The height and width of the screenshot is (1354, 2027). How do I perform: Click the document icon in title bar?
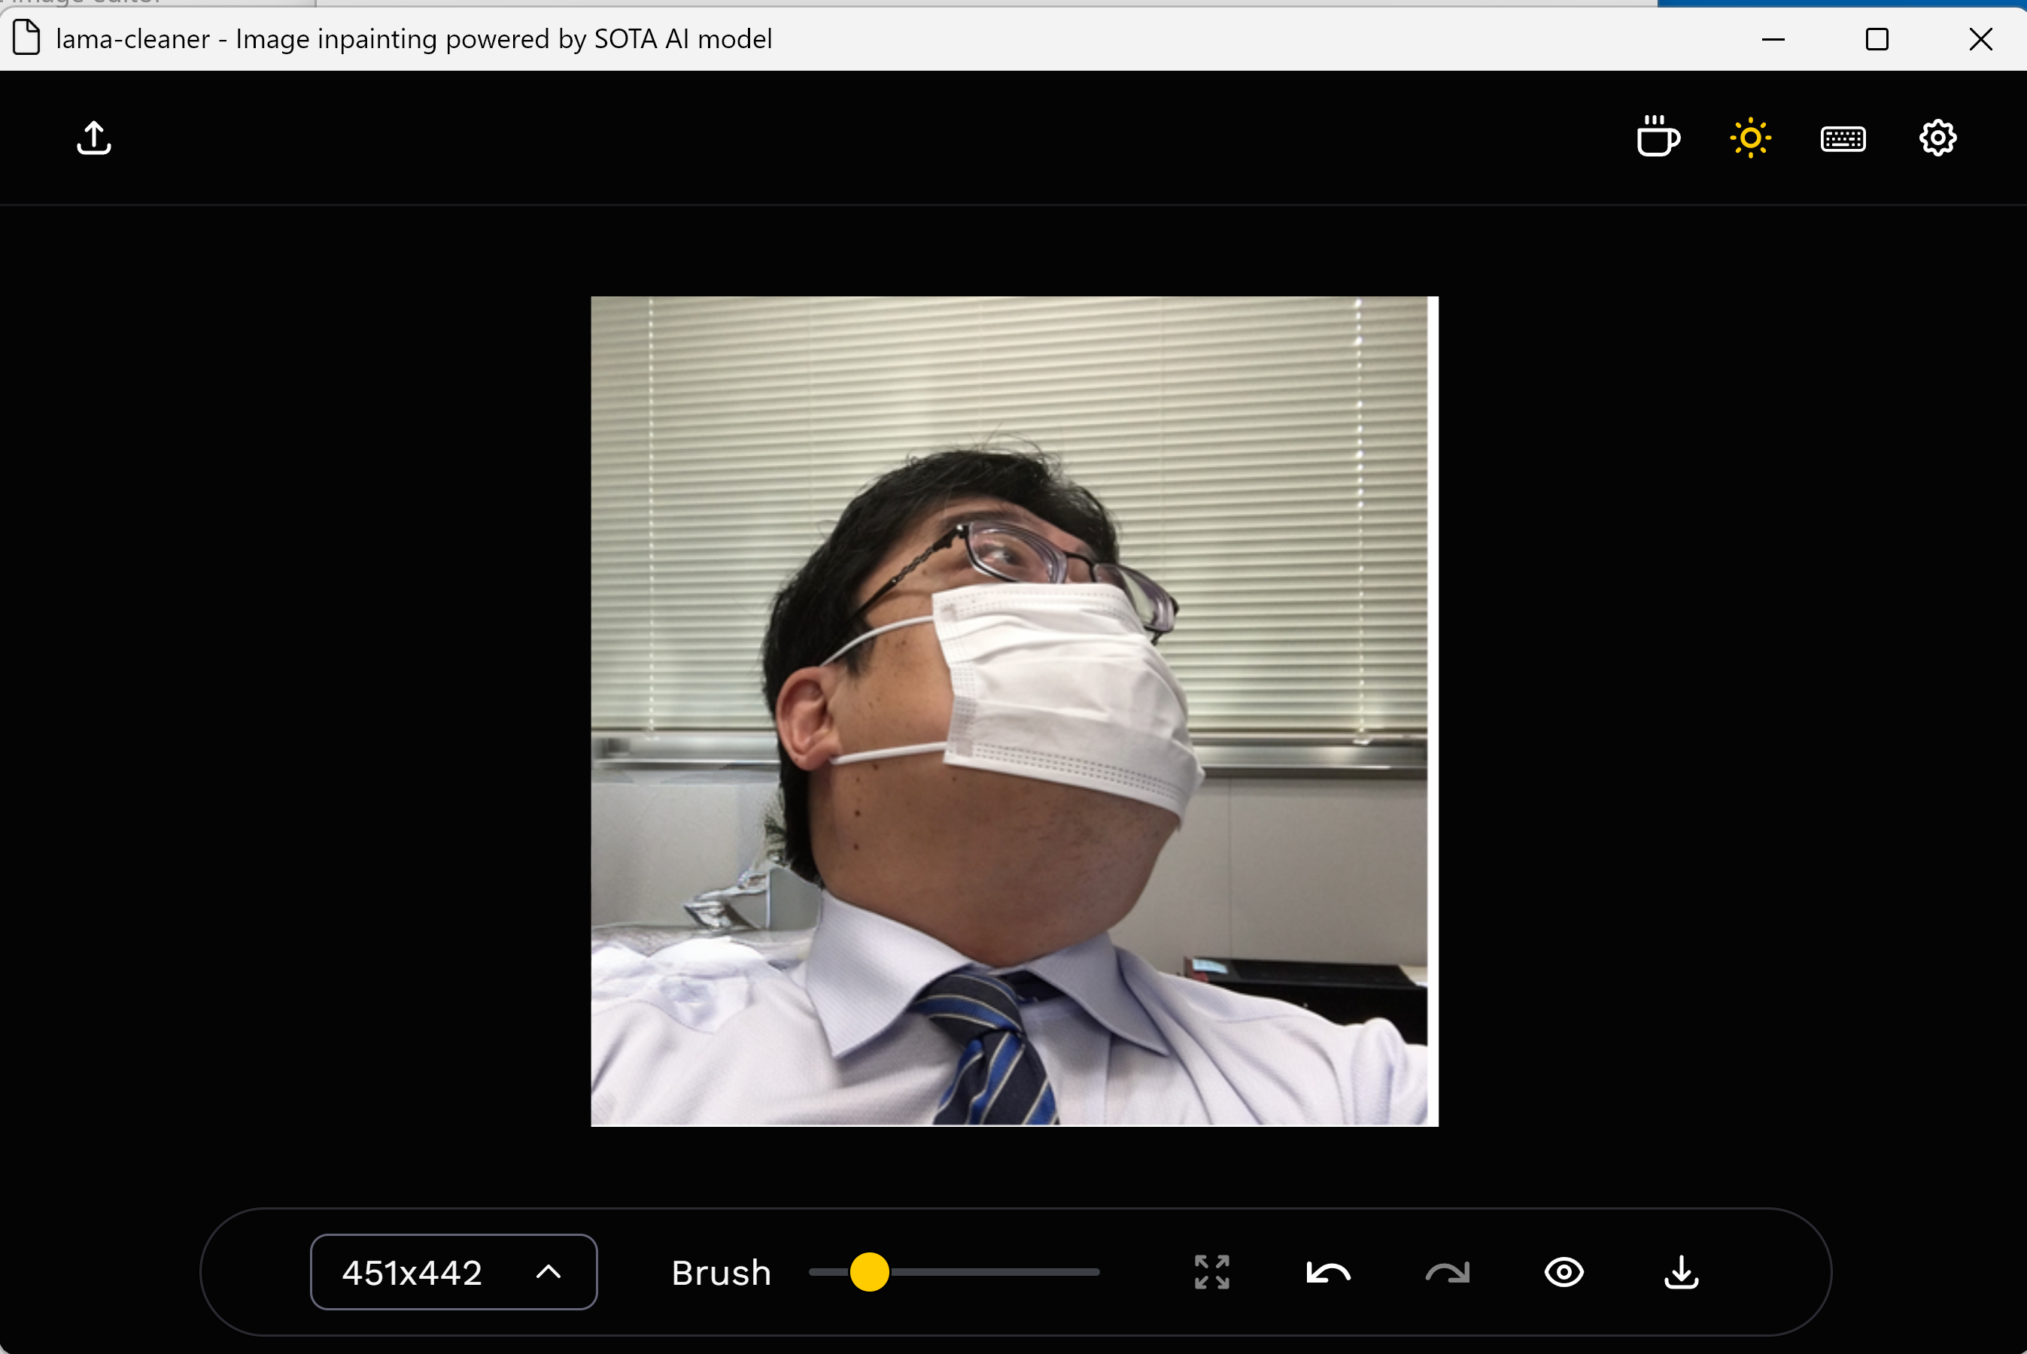tap(27, 38)
